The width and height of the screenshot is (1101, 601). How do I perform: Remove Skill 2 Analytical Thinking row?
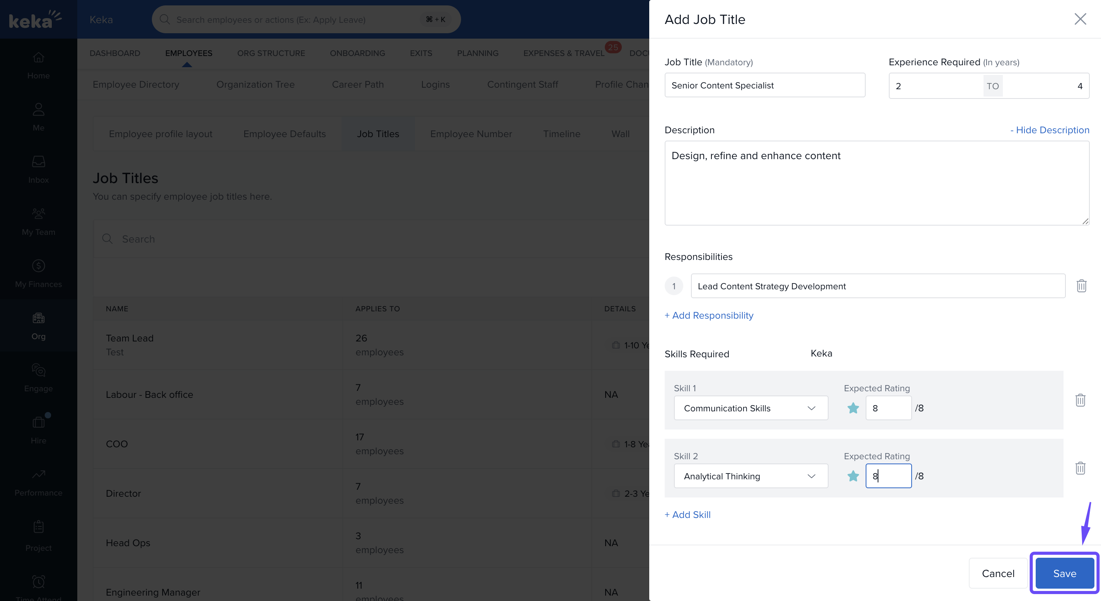[x=1080, y=468]
